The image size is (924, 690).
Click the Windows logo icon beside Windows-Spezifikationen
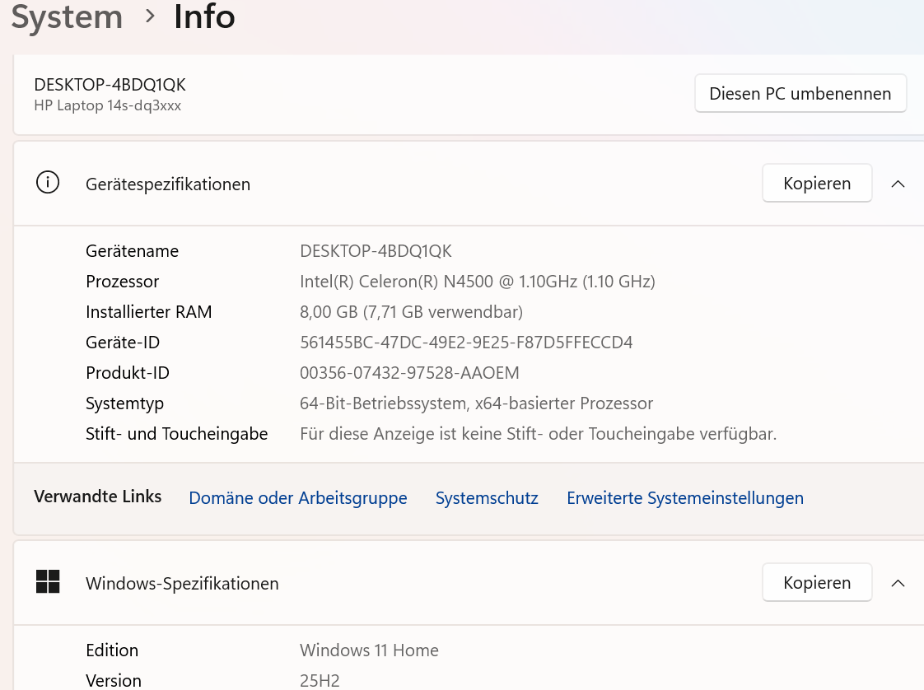point(48,581)
